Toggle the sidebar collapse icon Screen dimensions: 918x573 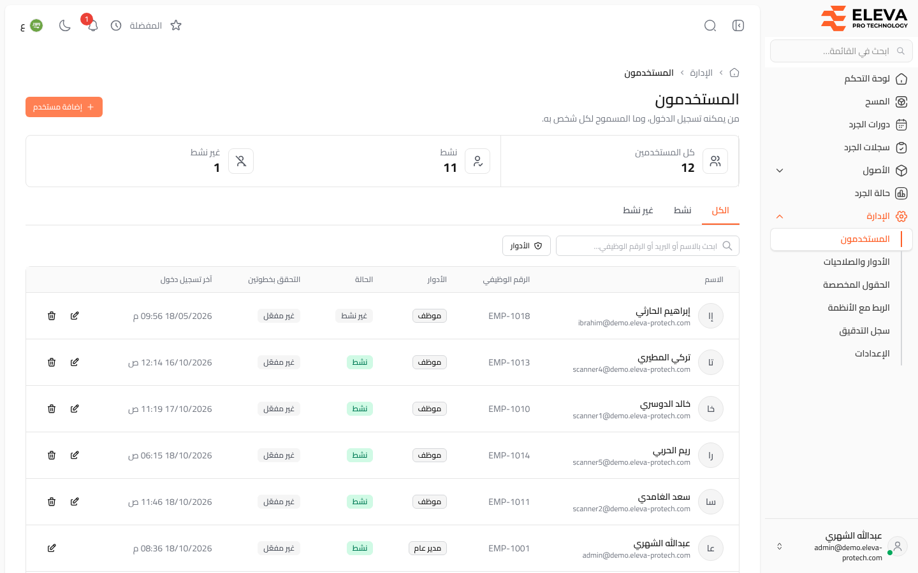pyautogui.click(x=738, y=25)
